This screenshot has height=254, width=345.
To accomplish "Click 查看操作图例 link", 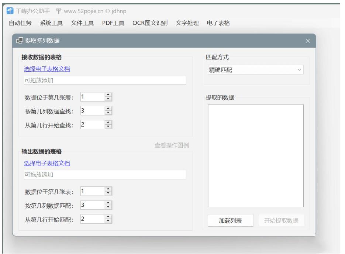I will [172, 145].
